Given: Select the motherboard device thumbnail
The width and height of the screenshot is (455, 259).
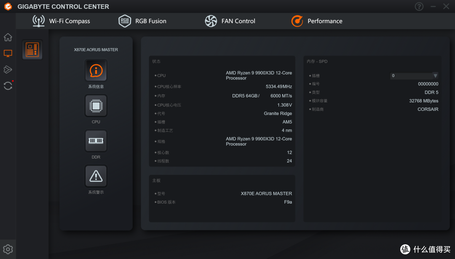Looking at the screenshot, I should point(32,50).
